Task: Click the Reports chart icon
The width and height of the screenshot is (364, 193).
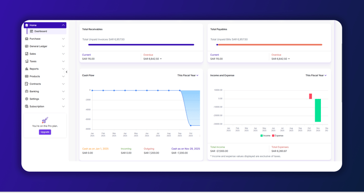Action: [x=27, y=69]
